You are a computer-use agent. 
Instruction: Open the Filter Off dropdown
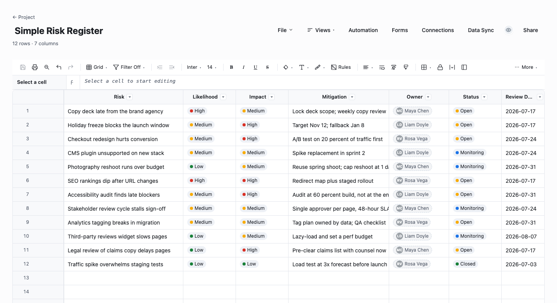(129, 67)
